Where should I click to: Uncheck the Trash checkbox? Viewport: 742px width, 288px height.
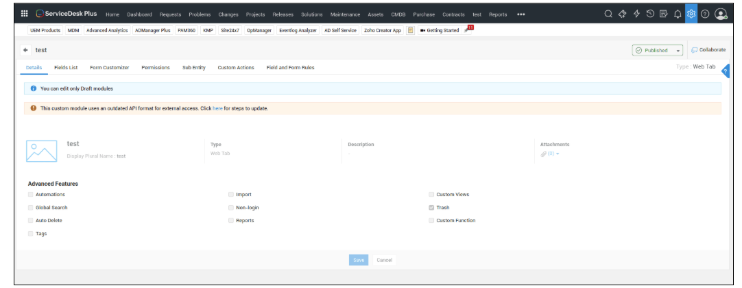tap(431, 208)
